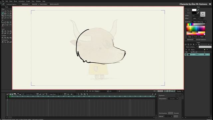Click the stroke Width input field
The width and height of the screenshot is (213, 120).
pos(196,16)
